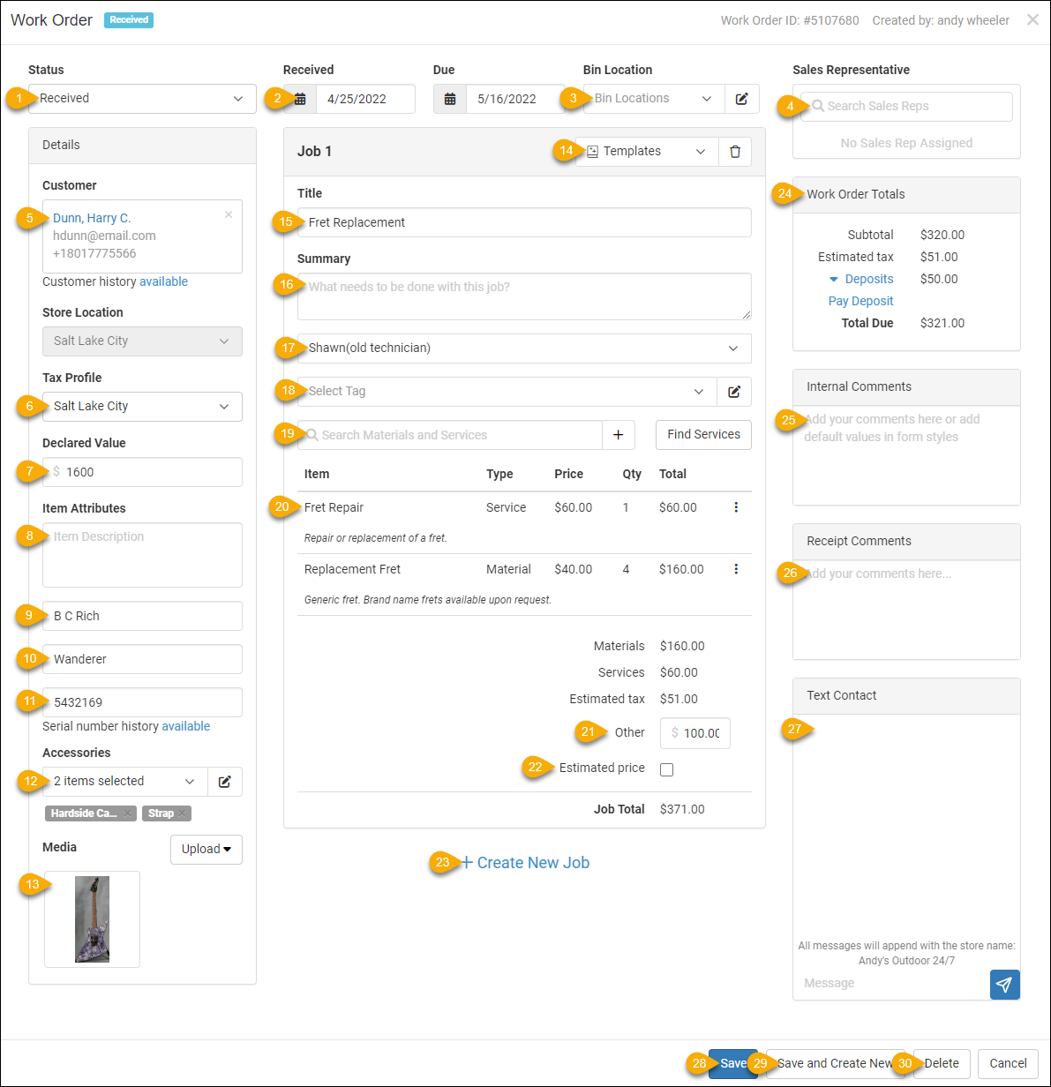Viewport: 1051px width, 1087px height.
Task: Open the Shawn(old technician) dropdown
Action: (523, 349)
